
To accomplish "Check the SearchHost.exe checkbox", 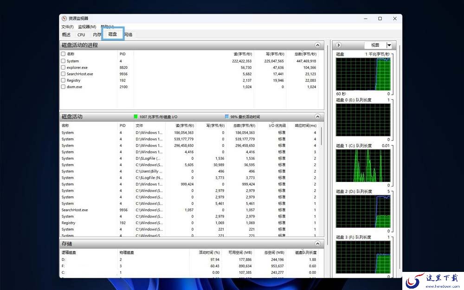I will (x=63, y=74).
